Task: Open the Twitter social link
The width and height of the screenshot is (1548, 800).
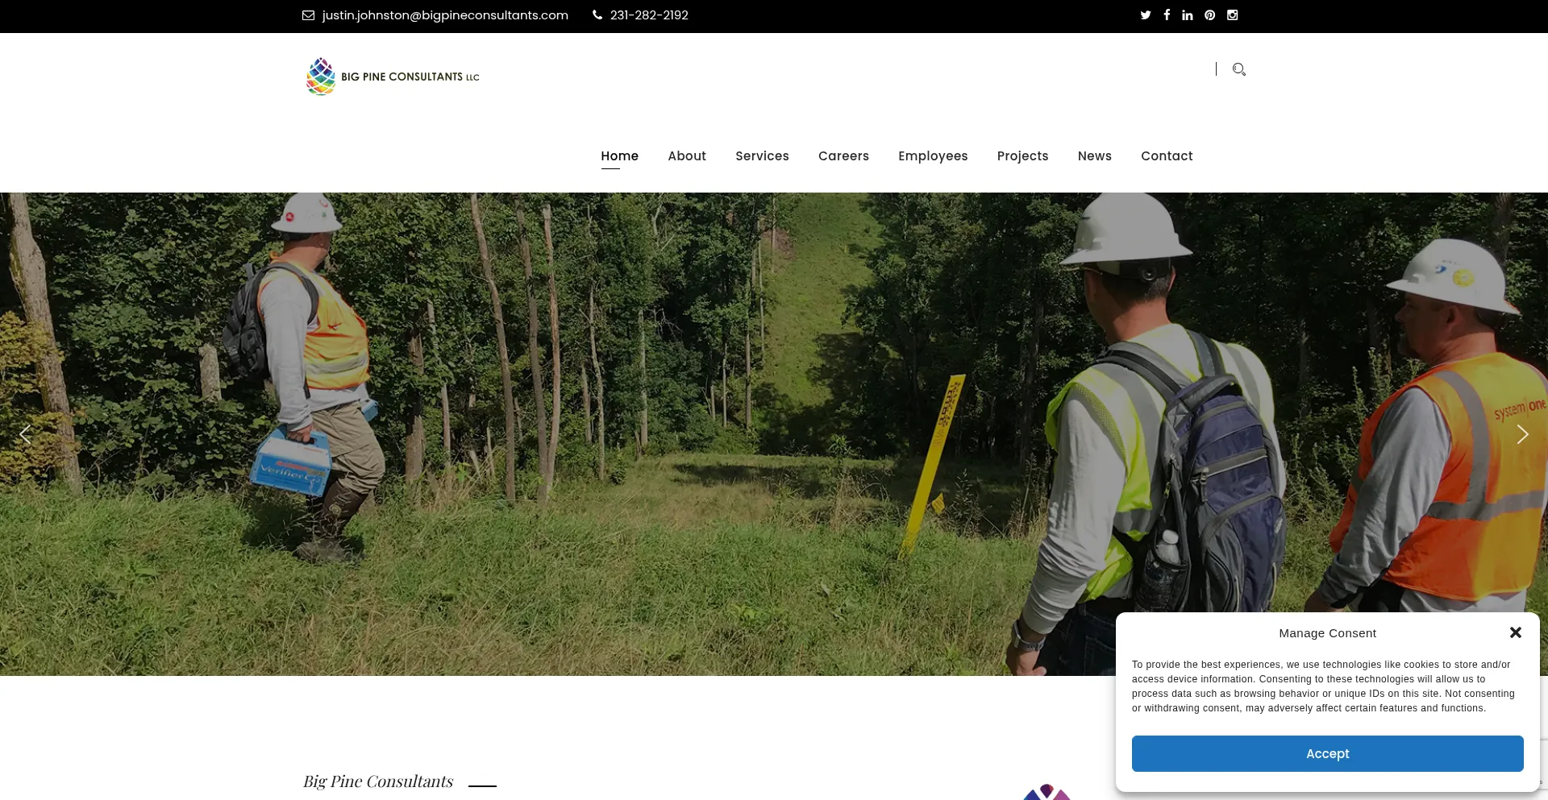Action: 1145,15
